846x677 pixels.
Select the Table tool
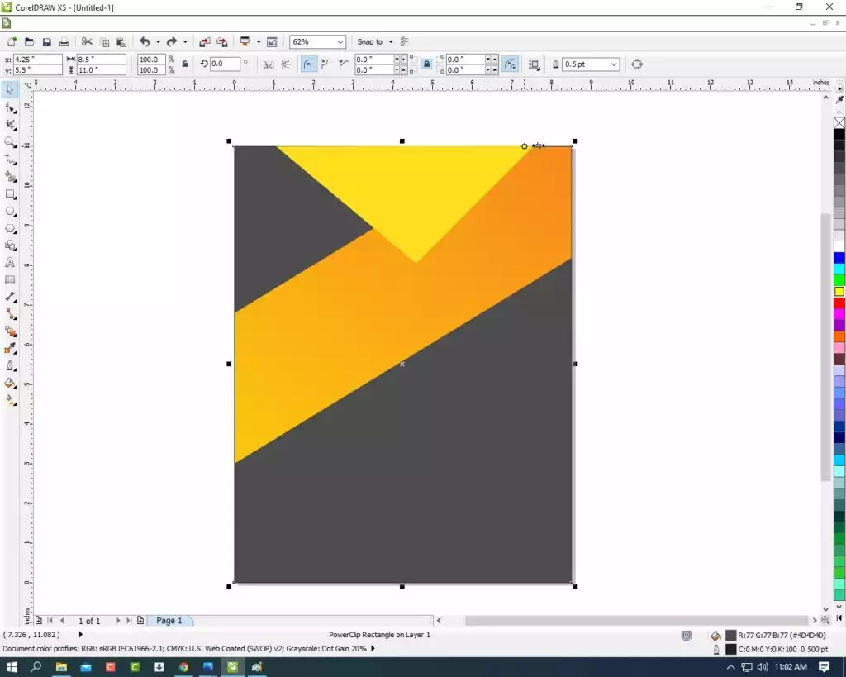pos(11,279)
